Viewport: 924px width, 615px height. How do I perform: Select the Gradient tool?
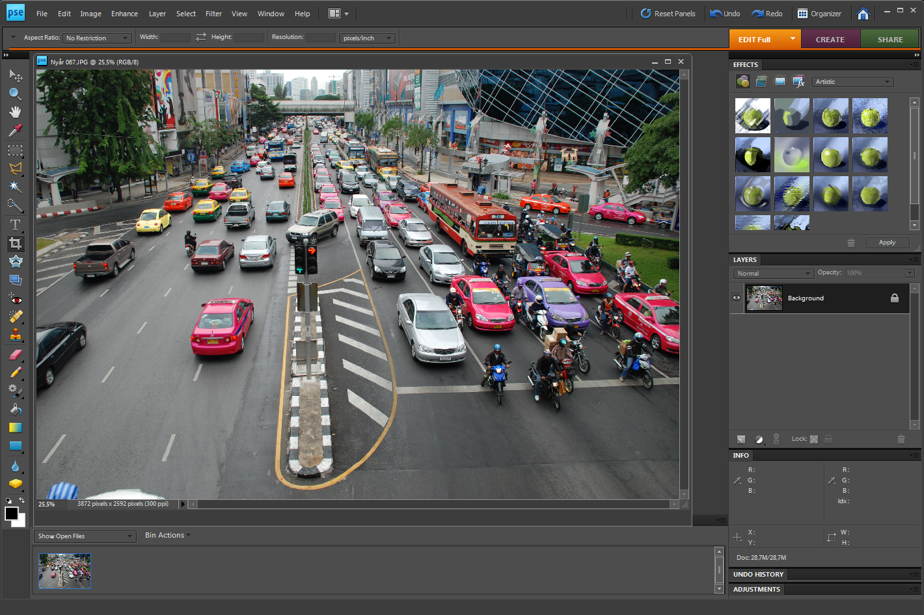click(15, 428)
